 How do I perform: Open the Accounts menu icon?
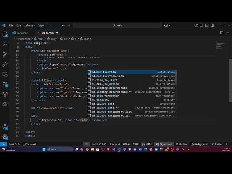5,127
